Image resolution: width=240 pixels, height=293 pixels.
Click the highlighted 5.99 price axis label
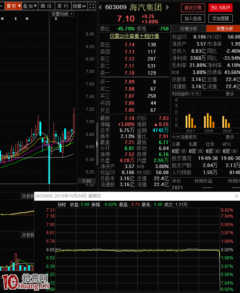[x=87, y=181]
